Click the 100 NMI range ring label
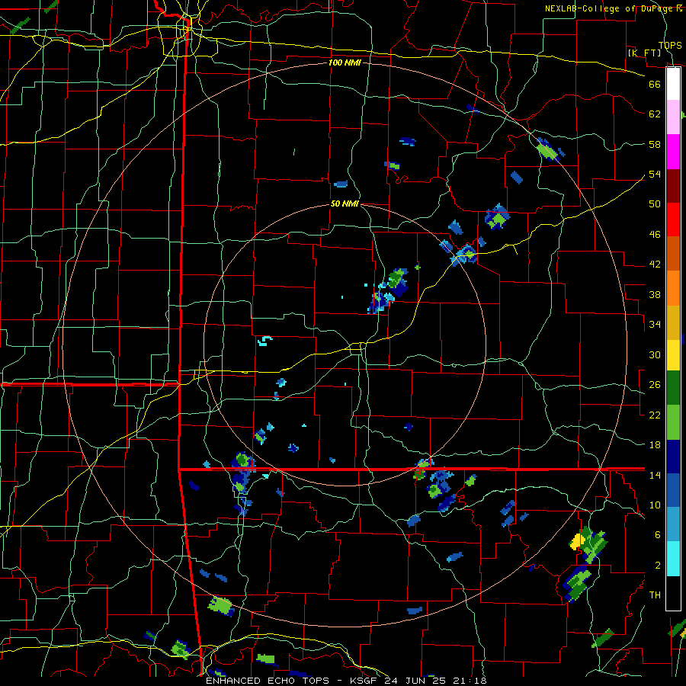Viewport: 686px width, 686px height. click(x=345, y=63)
